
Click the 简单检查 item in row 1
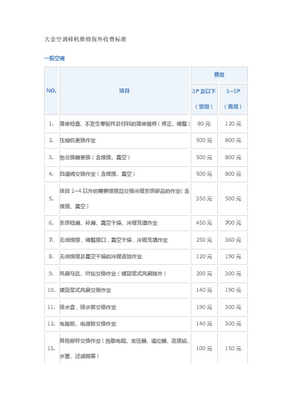coord(125,124)
